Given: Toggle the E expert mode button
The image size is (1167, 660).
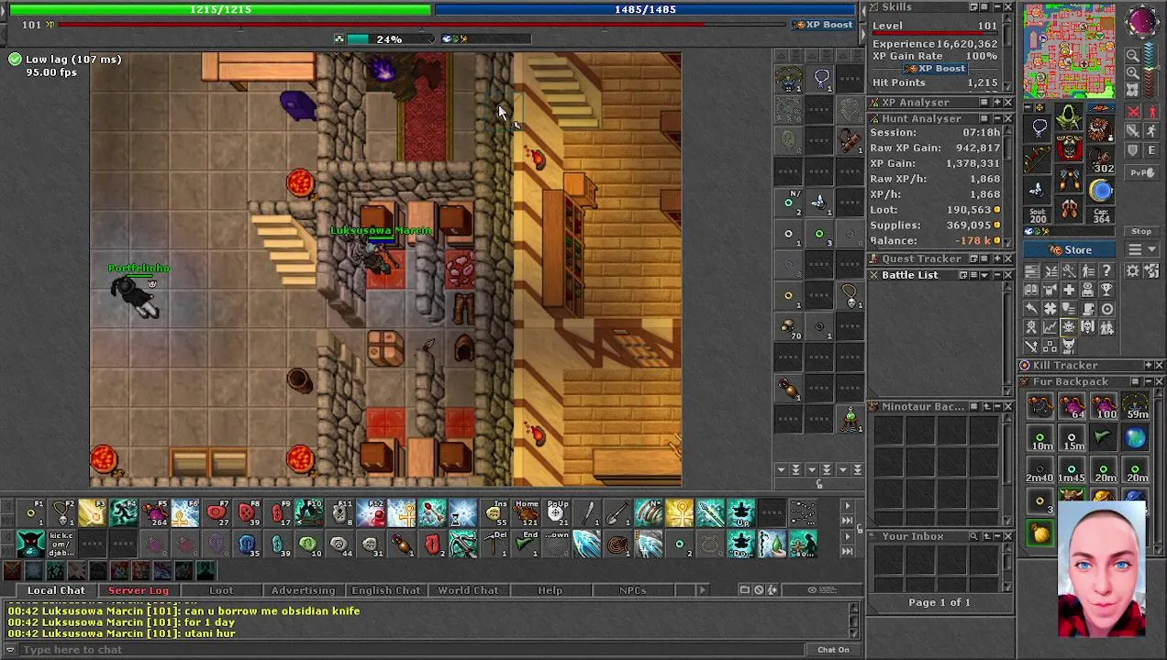Looking at the screenshot, I should [1150, 151].
